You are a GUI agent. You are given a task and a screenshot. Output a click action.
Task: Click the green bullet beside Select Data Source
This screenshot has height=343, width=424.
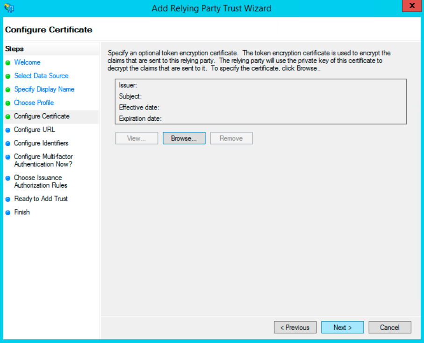8,76
